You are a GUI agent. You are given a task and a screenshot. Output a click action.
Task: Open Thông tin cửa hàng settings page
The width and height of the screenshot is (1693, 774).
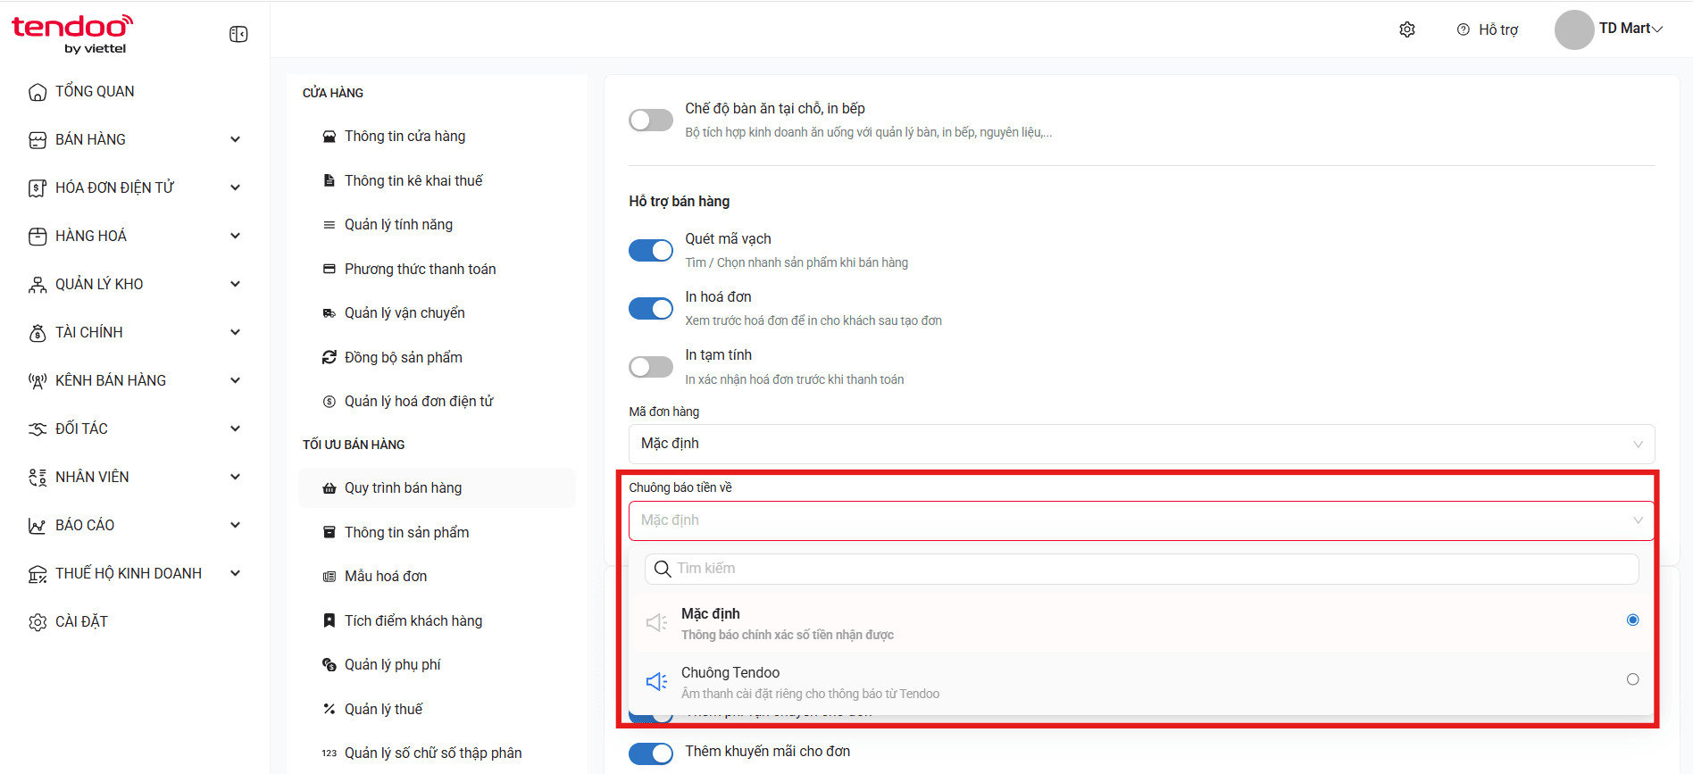coord(404,137)
